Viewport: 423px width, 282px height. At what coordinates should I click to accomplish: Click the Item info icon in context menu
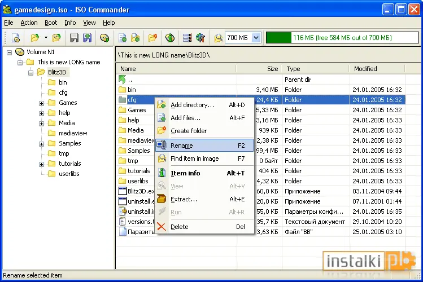click(x=162, y=173)
